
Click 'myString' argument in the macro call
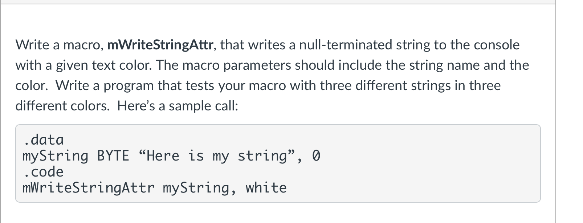pyautogui.click(x=196, y=188)
